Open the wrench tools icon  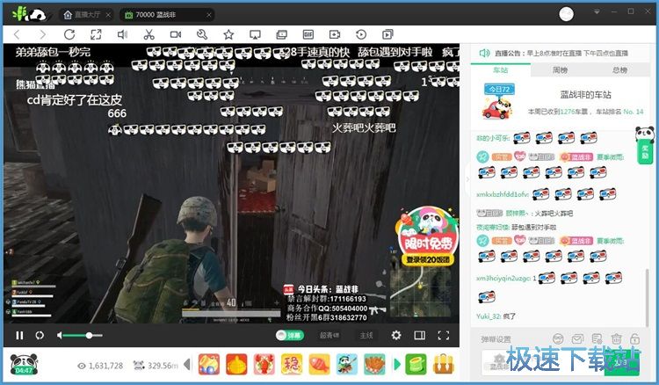pyautogui.click(x=202, y=34)
